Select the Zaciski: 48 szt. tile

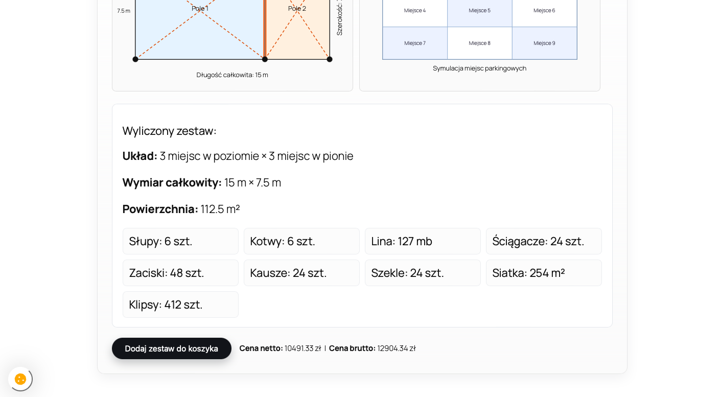[180, 273]
